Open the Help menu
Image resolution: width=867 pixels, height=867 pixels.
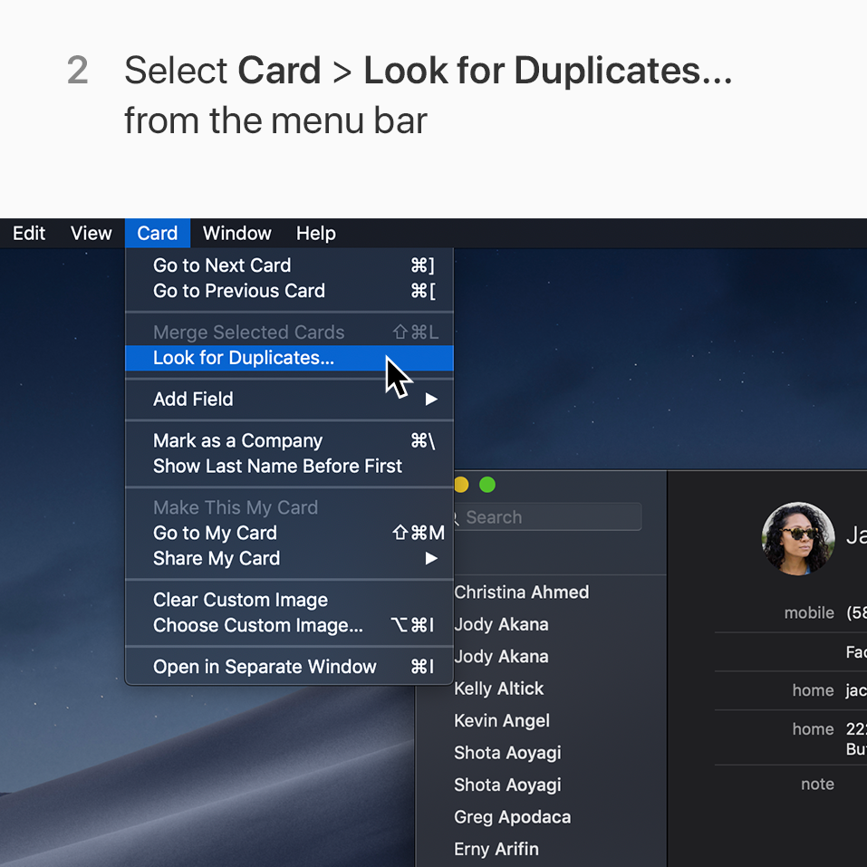(315, 234)
